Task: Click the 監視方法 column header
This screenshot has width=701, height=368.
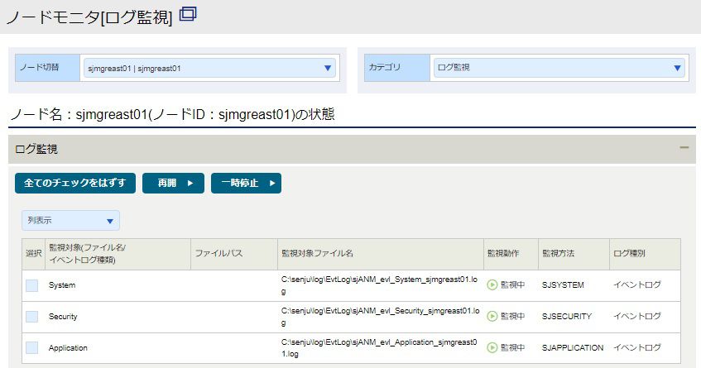Action: (x=574, y=254)
